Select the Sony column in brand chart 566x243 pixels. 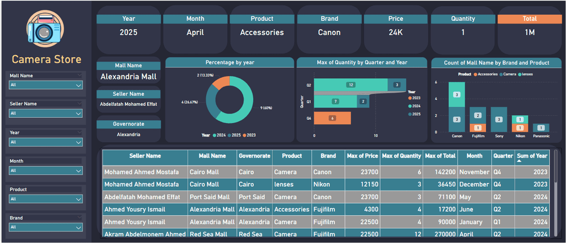click(x=499, y=120)
